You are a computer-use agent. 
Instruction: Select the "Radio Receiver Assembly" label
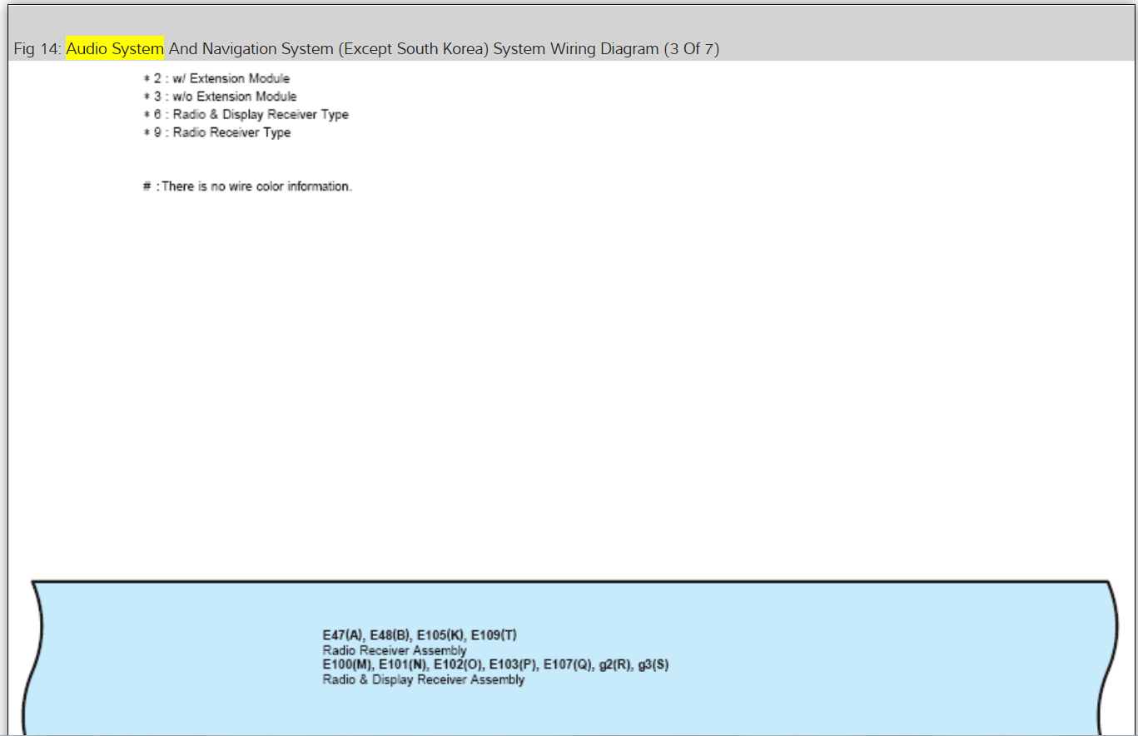[395, 650]
